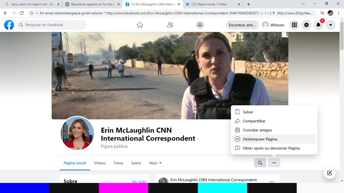The height and width of the screenshot is (193, 344).
Task: Click the scrollbar up arrow
Action: pyautogui.click(x=342, y=20)
